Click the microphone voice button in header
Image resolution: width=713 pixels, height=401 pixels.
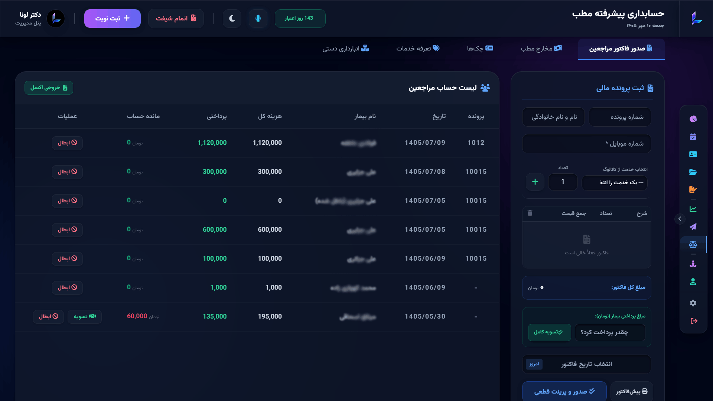[x=258, y=19]
